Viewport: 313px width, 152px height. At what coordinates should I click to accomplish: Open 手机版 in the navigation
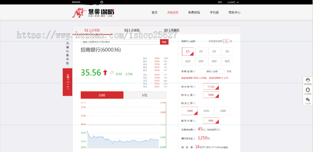tap(214, 13)
